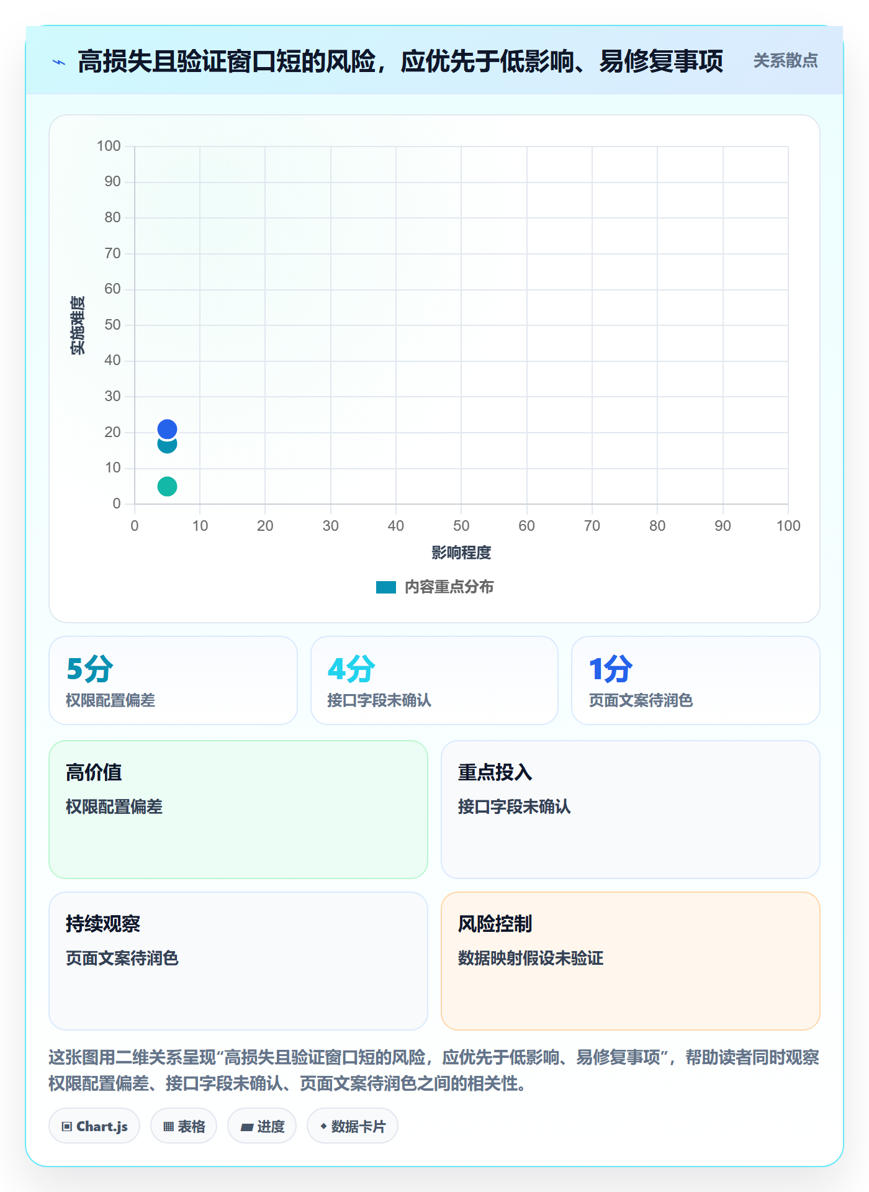The image size is (869, 1192).
Task: Click the 5分 score value
Action: coord(90,669)
